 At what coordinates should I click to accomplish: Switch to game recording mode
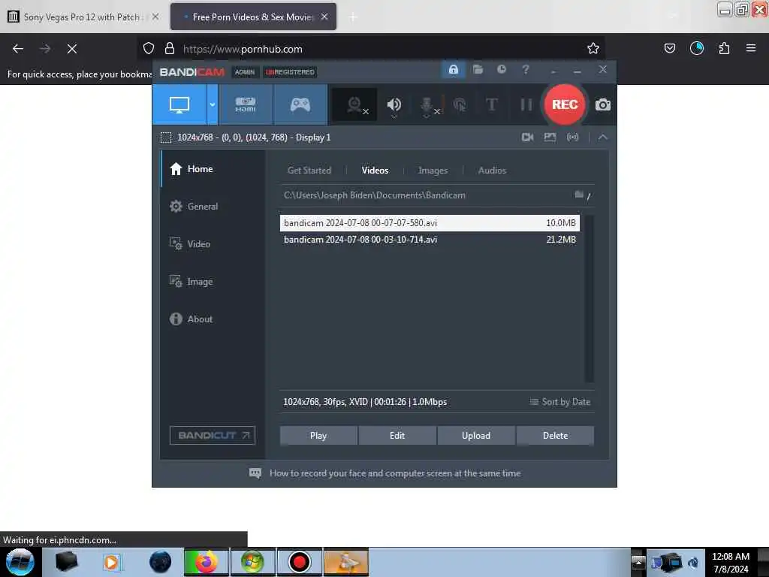point(300,104)
